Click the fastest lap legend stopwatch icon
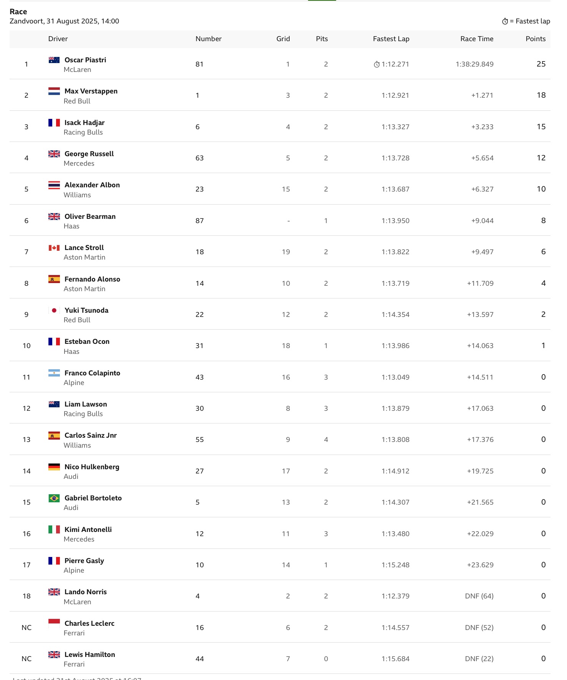This screenshot has height=680, width=567. click(505, 21)
